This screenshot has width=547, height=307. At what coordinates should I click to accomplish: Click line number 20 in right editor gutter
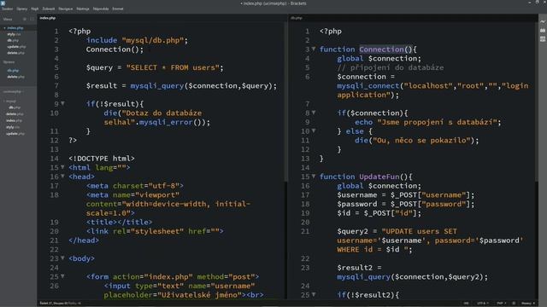305,222
